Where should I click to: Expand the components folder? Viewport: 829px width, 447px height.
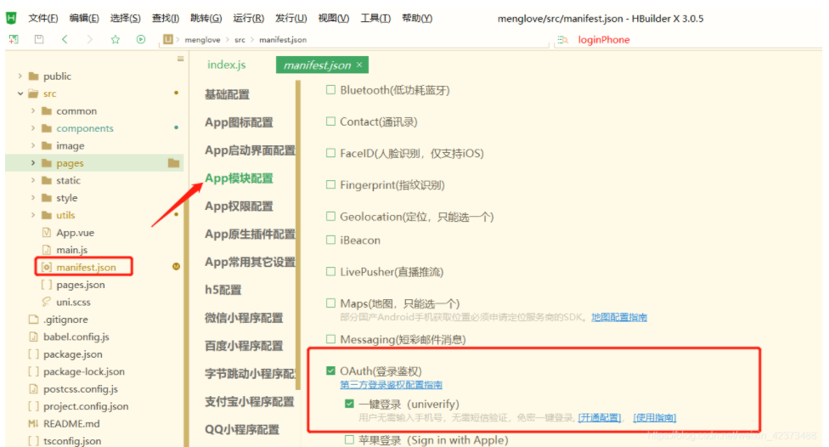(33, 128)
